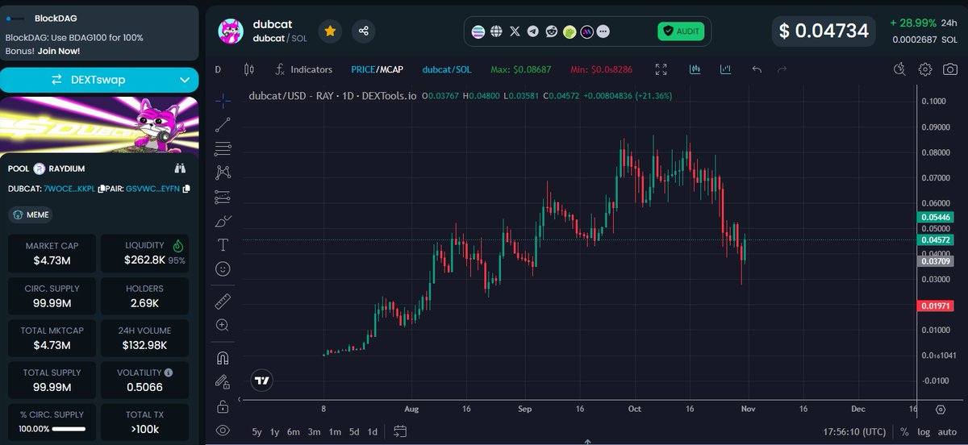Toggle stay in drawing mode pencil-lock

223,381
